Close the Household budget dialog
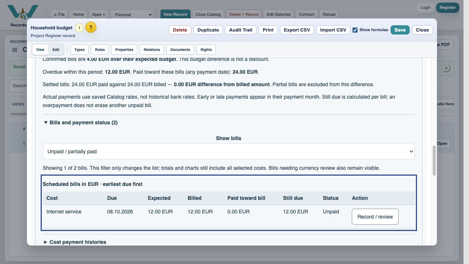 pos(422,30)
